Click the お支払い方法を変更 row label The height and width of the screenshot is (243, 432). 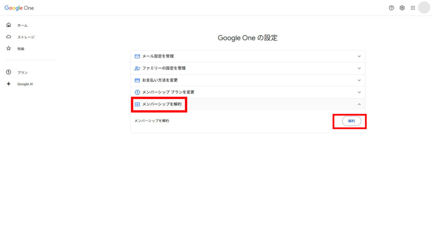160,80
